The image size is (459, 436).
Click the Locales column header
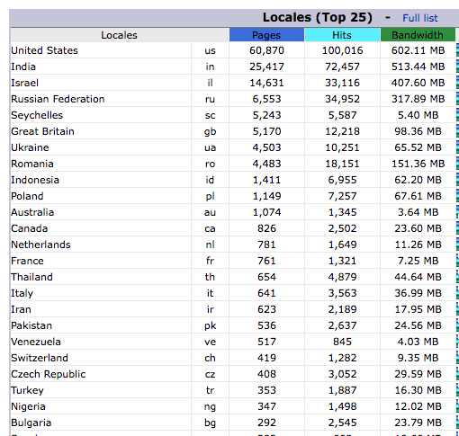(x=120, y=35)
